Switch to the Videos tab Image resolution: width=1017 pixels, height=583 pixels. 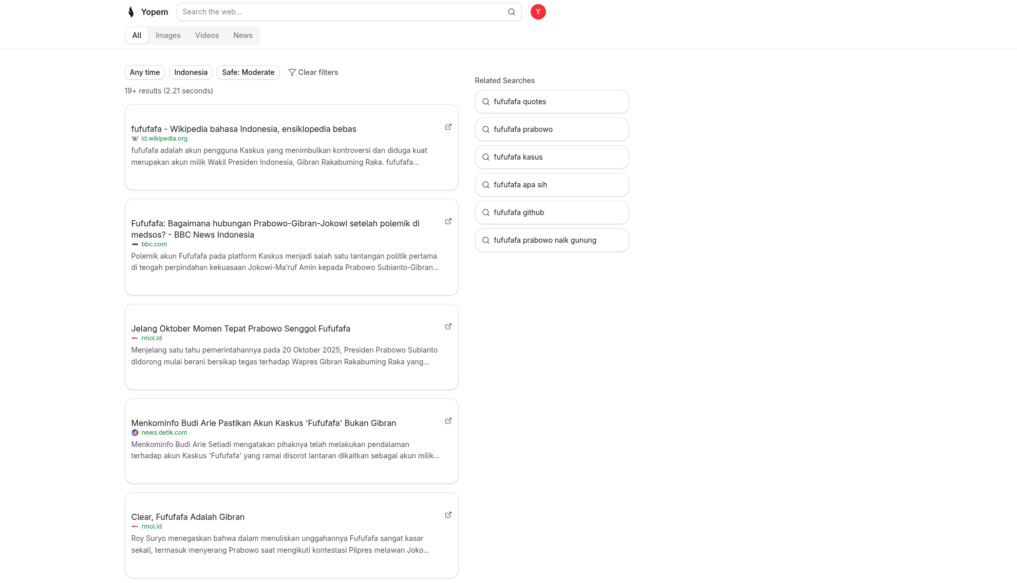(x=207, y=35)
